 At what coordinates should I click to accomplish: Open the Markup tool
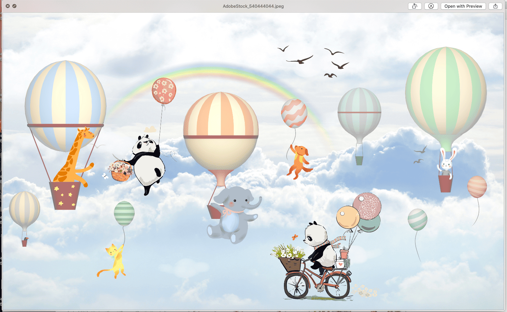431,6
